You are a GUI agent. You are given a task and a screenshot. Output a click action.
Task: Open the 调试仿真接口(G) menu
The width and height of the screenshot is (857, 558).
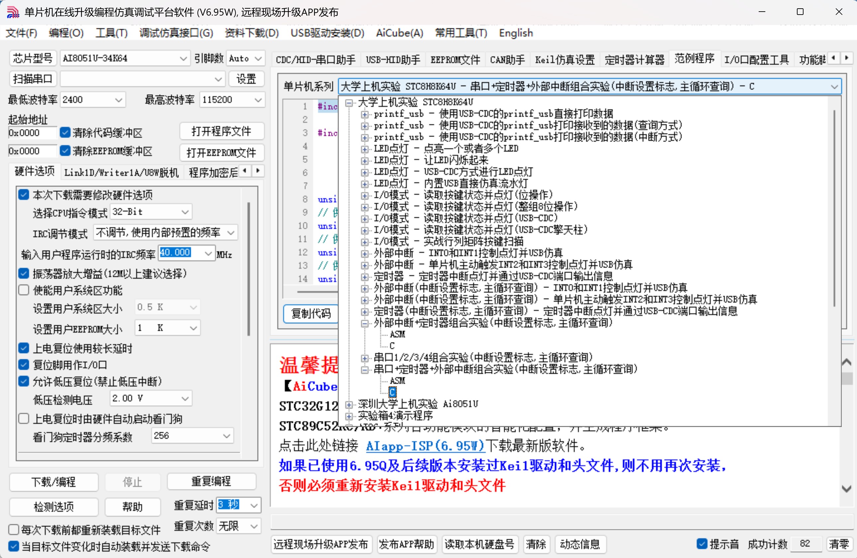[x=176, y=33]
